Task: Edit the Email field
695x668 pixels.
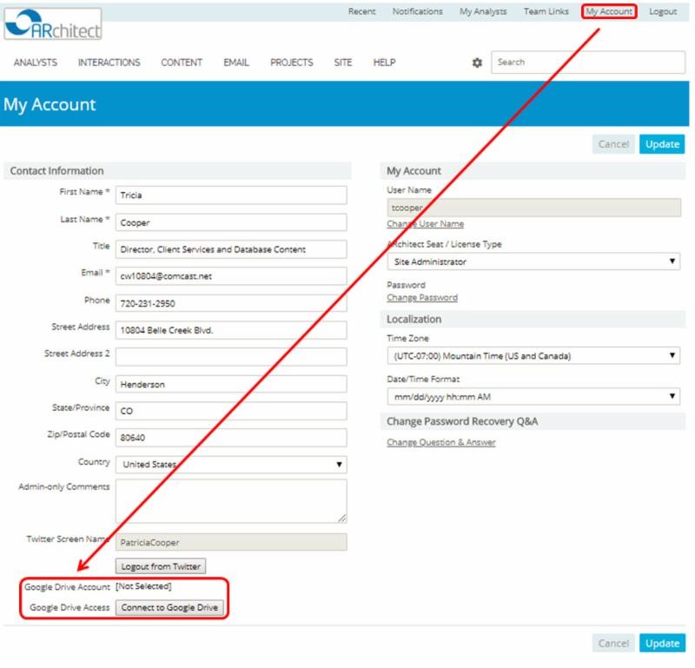Action: [231, 276]
